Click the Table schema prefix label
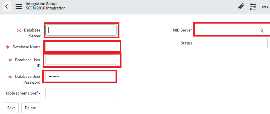This screenshot has width=270, height=114. pyautogui.click(x=23, y=93)
